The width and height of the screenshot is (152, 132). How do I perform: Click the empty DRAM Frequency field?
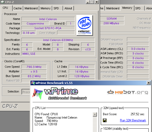tap(138, 39)
